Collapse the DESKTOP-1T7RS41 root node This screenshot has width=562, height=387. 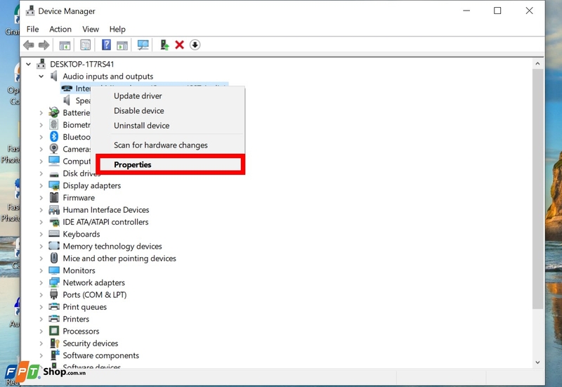pyautogui.click(x=28, y=64)
